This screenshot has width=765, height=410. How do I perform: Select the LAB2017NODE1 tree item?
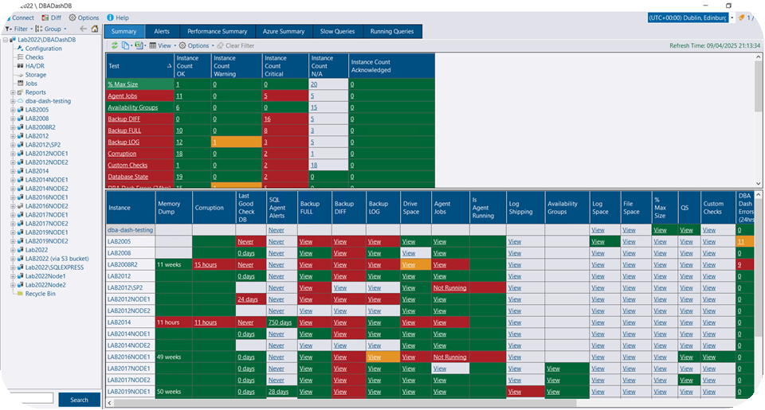(47, 215)
